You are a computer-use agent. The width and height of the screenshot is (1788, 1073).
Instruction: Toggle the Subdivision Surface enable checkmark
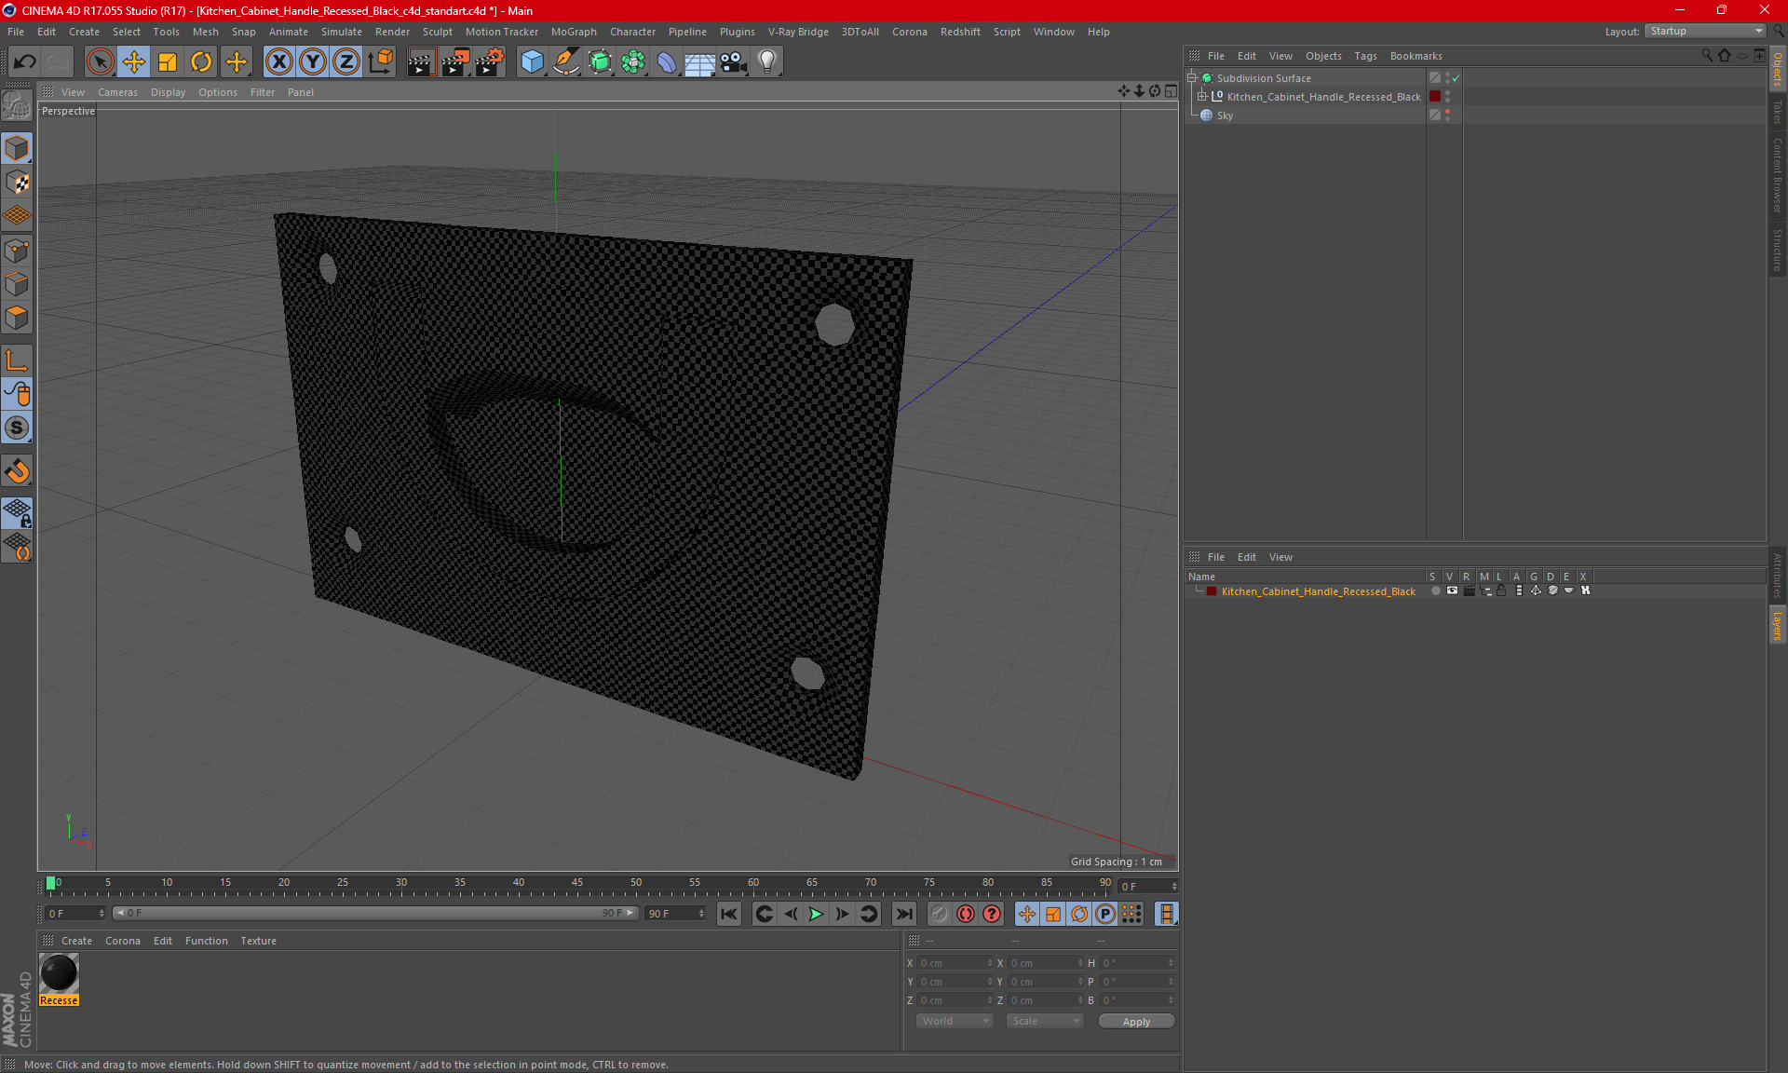pos(1456,78)
